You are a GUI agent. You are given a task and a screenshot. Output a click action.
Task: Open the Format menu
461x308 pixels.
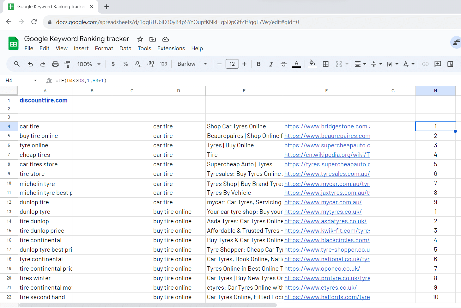(104, 48)
